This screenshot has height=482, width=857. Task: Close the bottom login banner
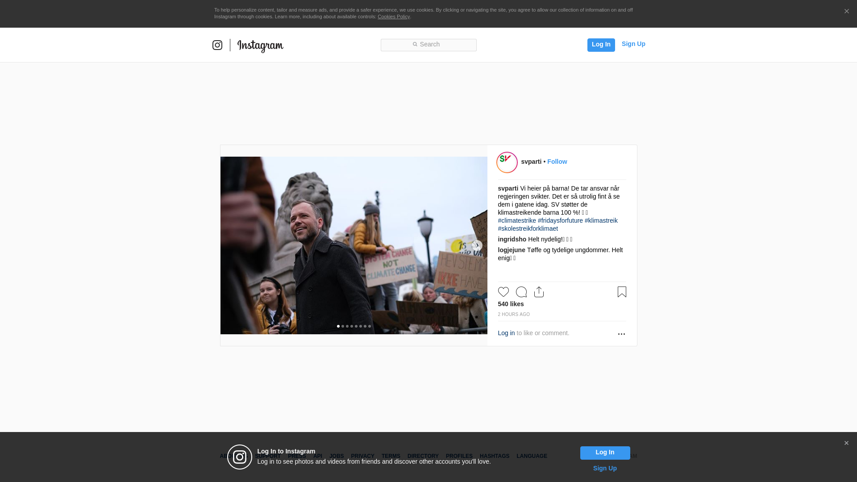point(846,443)
